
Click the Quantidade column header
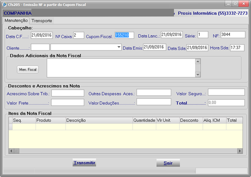coord(144,120)
